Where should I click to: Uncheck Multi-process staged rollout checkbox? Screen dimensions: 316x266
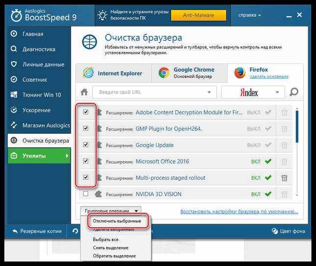coord(86,177)
